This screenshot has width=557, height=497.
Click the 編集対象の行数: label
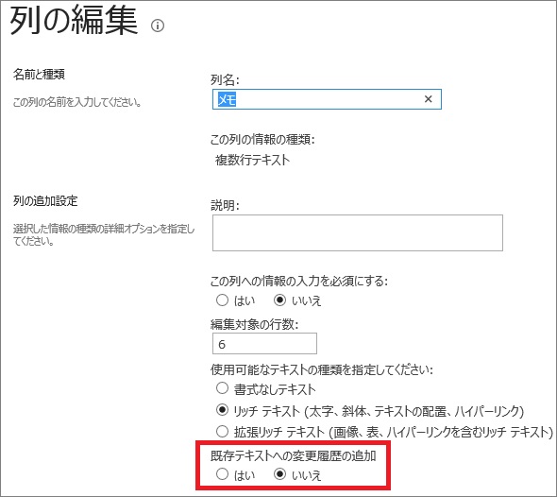click(x=254, y=324)
